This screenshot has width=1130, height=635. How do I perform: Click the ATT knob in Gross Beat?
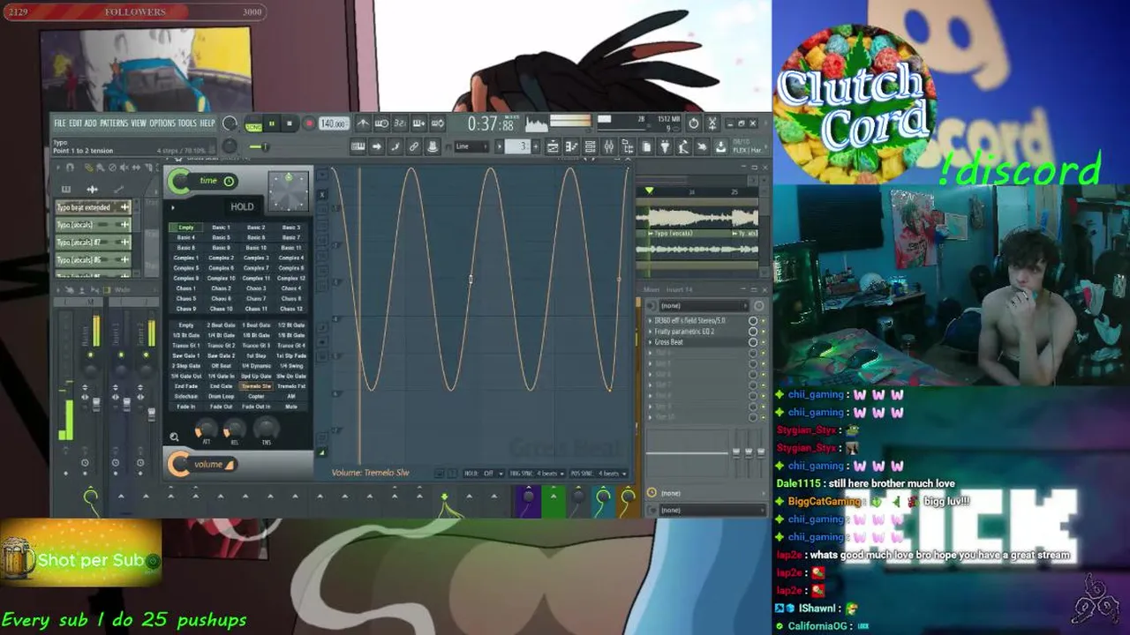[207, 429]
